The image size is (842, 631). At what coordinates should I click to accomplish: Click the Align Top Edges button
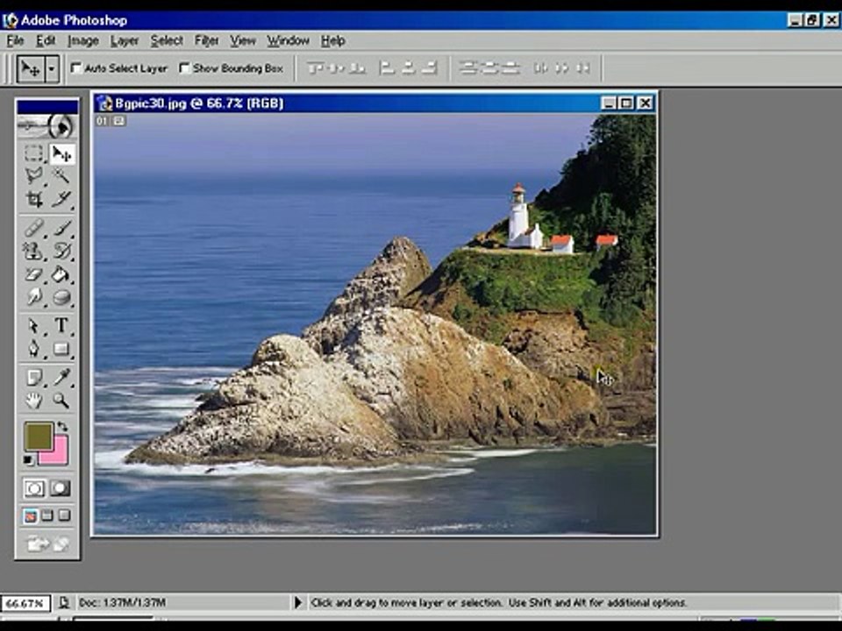tap(315, 68)
